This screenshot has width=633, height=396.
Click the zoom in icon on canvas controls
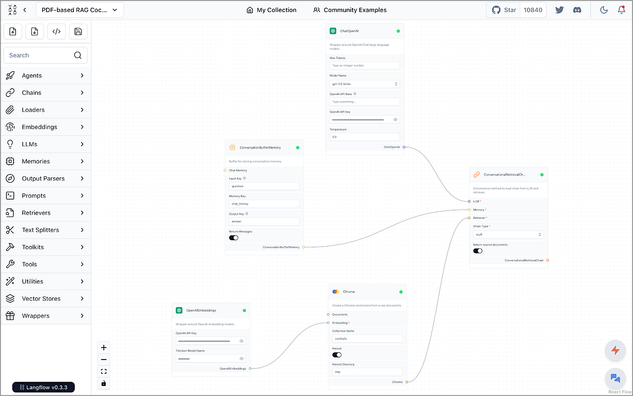(x=103, y=347)
